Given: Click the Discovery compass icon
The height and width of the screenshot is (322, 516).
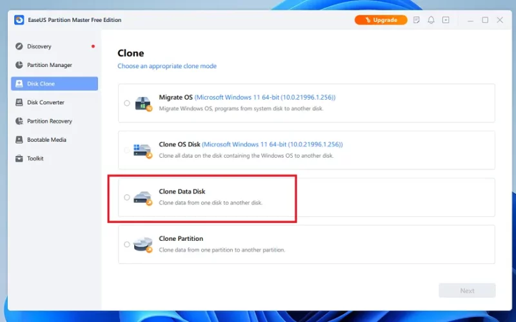Looking at the screenshot, I should [19, 46].
